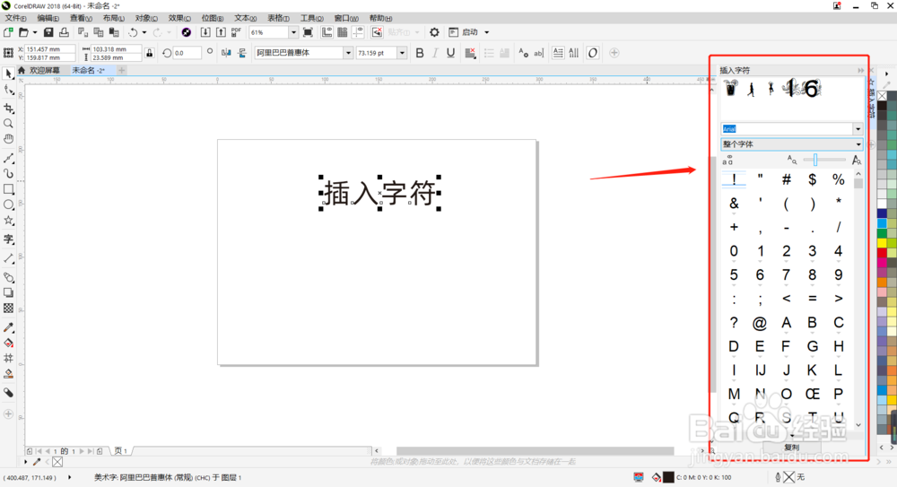Pick the no-color X swatch in palette
Image resolution: width=897 pixels, height=487 pixels.
pos(882,96)
